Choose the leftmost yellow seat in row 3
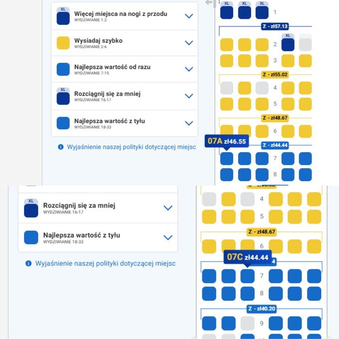The image size is (339, 339). click(227, 61)
